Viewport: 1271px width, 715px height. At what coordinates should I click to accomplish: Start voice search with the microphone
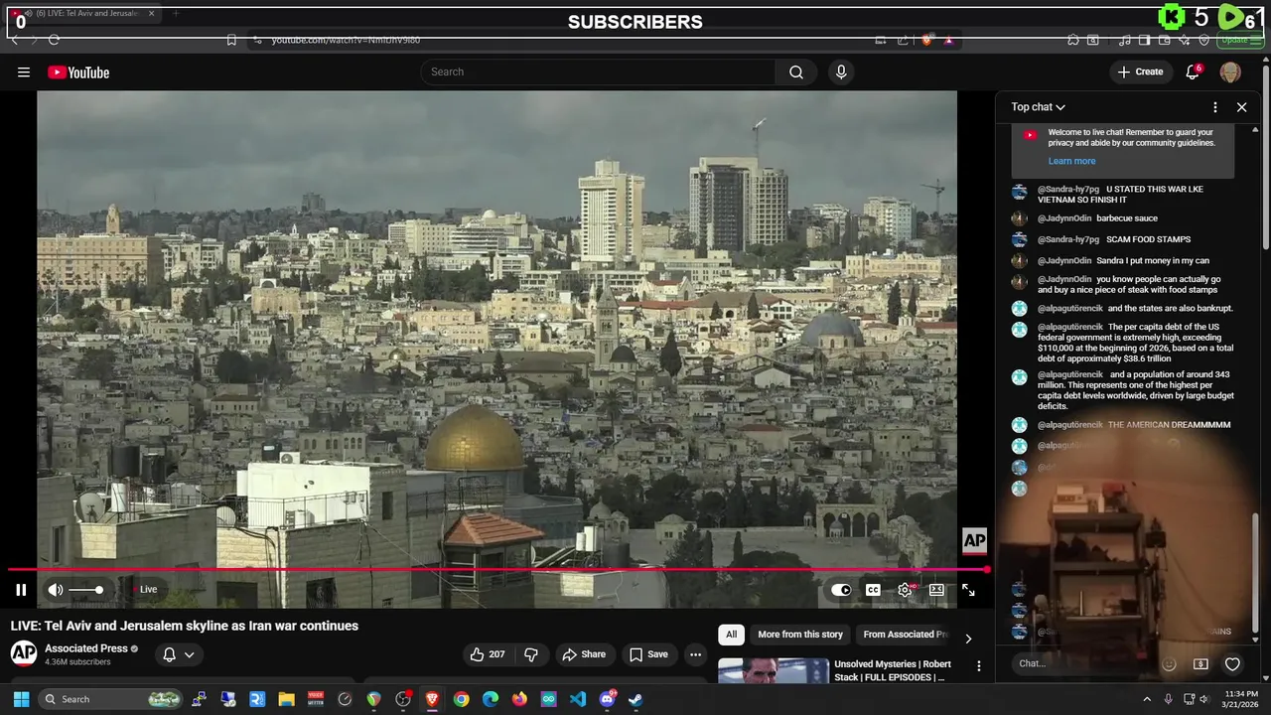click(841, 71)
